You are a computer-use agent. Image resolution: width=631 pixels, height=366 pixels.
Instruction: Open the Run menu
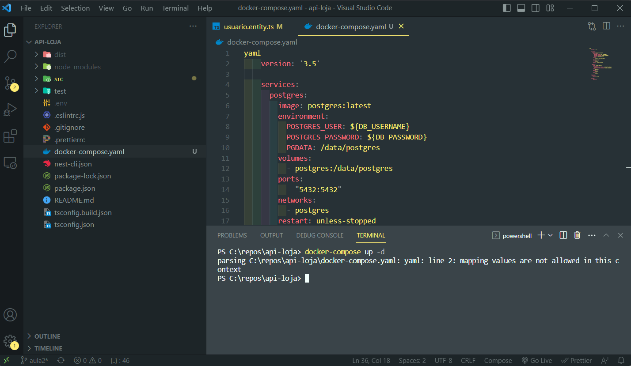coord(147,8)
